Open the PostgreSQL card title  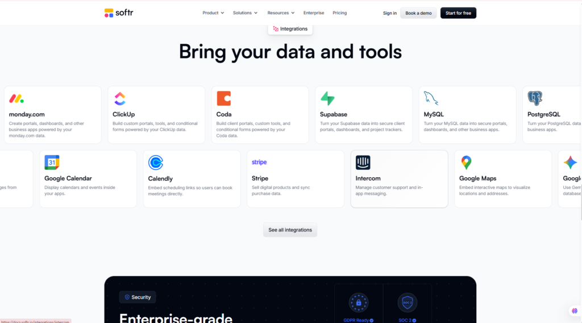(544, 114)
